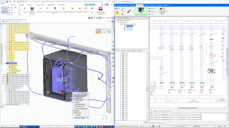The height and width of the screenshot is (128, 229).
Task: Open Finamac PopCirlce project dropdown
Action: click(x=147, y=18)
